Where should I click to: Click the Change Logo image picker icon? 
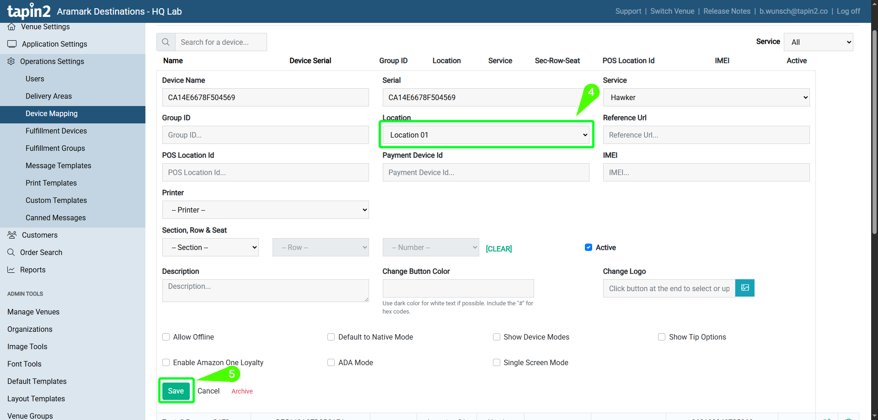[x=745, y=288]
